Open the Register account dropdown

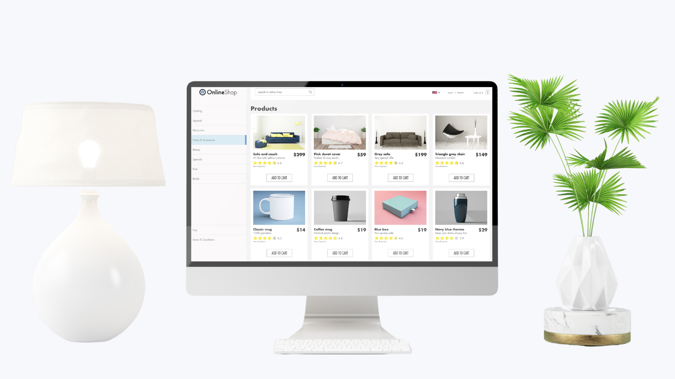459,93
